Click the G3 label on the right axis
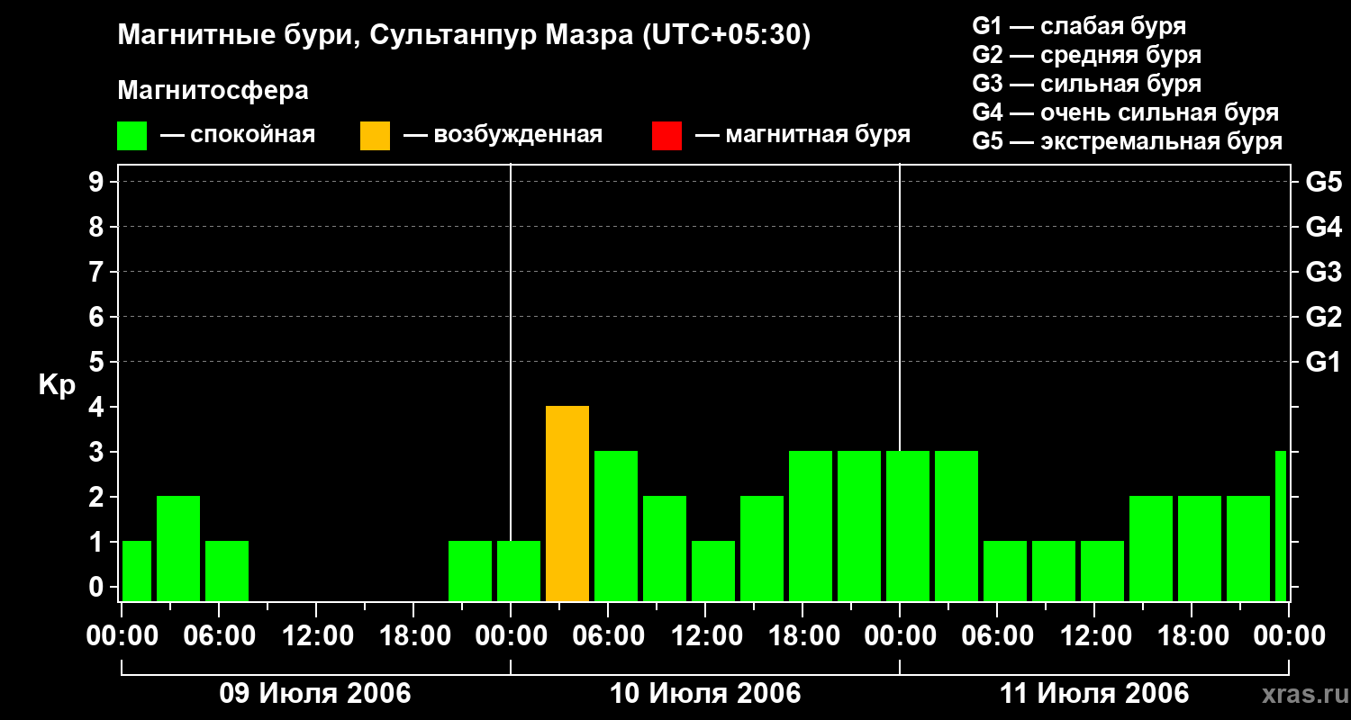1351x720 pixels. [x=1323, y=272]
